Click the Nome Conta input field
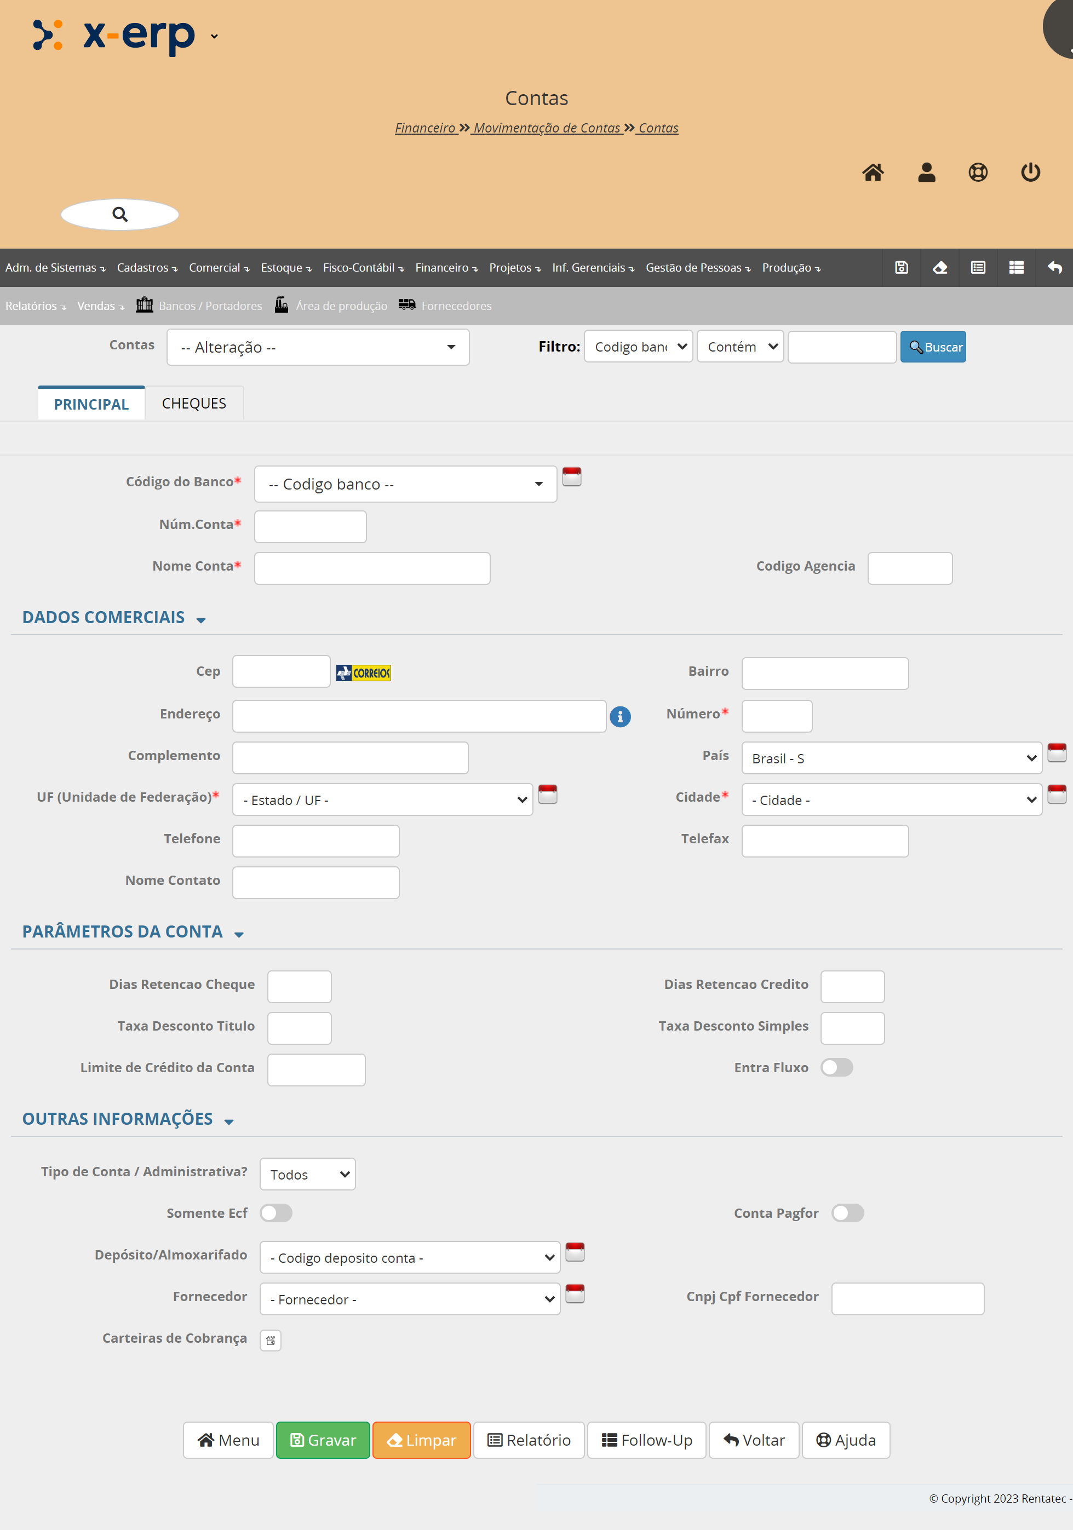Viewport: 1073px width, 1530px height. [372, 568]
